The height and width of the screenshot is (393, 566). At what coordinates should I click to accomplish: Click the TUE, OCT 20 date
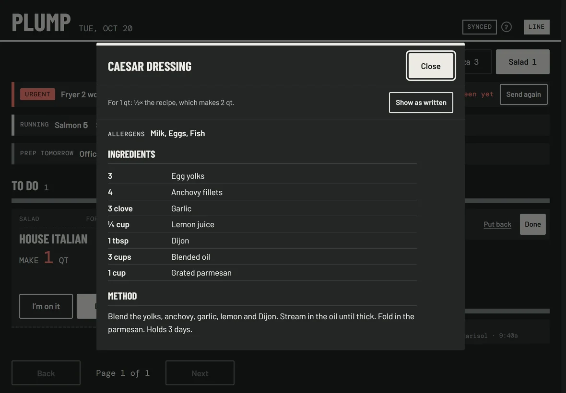coord(106,28)
